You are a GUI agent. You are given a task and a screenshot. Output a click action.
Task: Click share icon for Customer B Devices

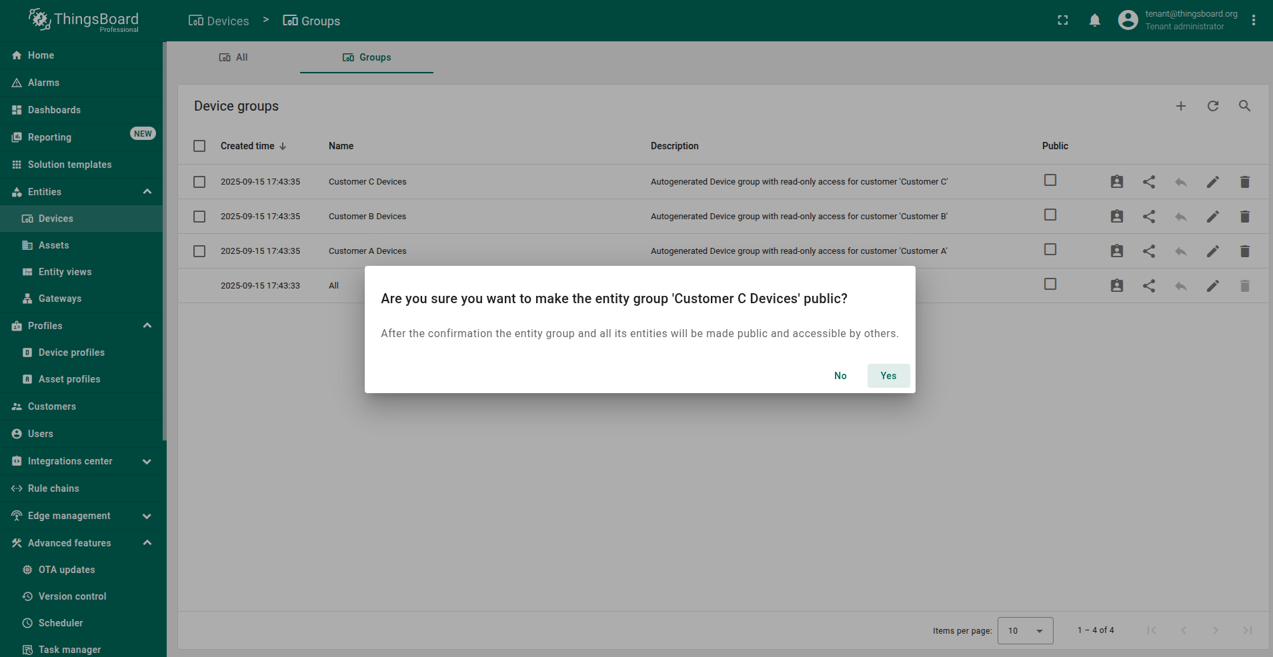click(x=1148, y=217)
